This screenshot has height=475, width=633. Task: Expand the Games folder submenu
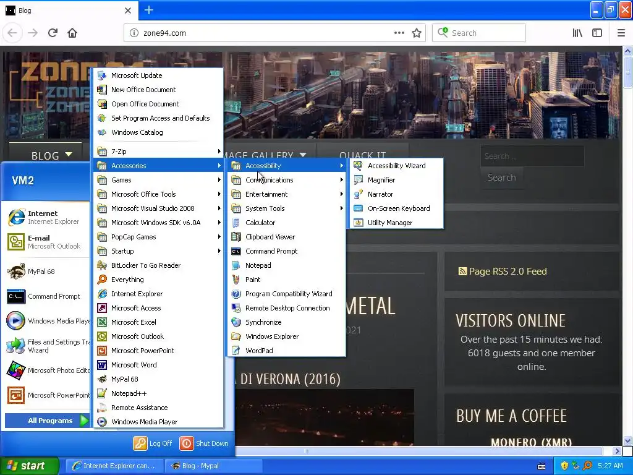(158, 180)
